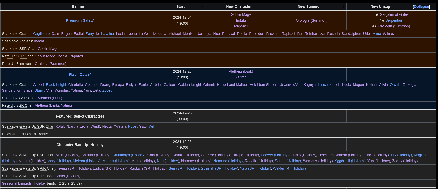
Task: Open the Percival link
Action: click(x=228, y=34)
